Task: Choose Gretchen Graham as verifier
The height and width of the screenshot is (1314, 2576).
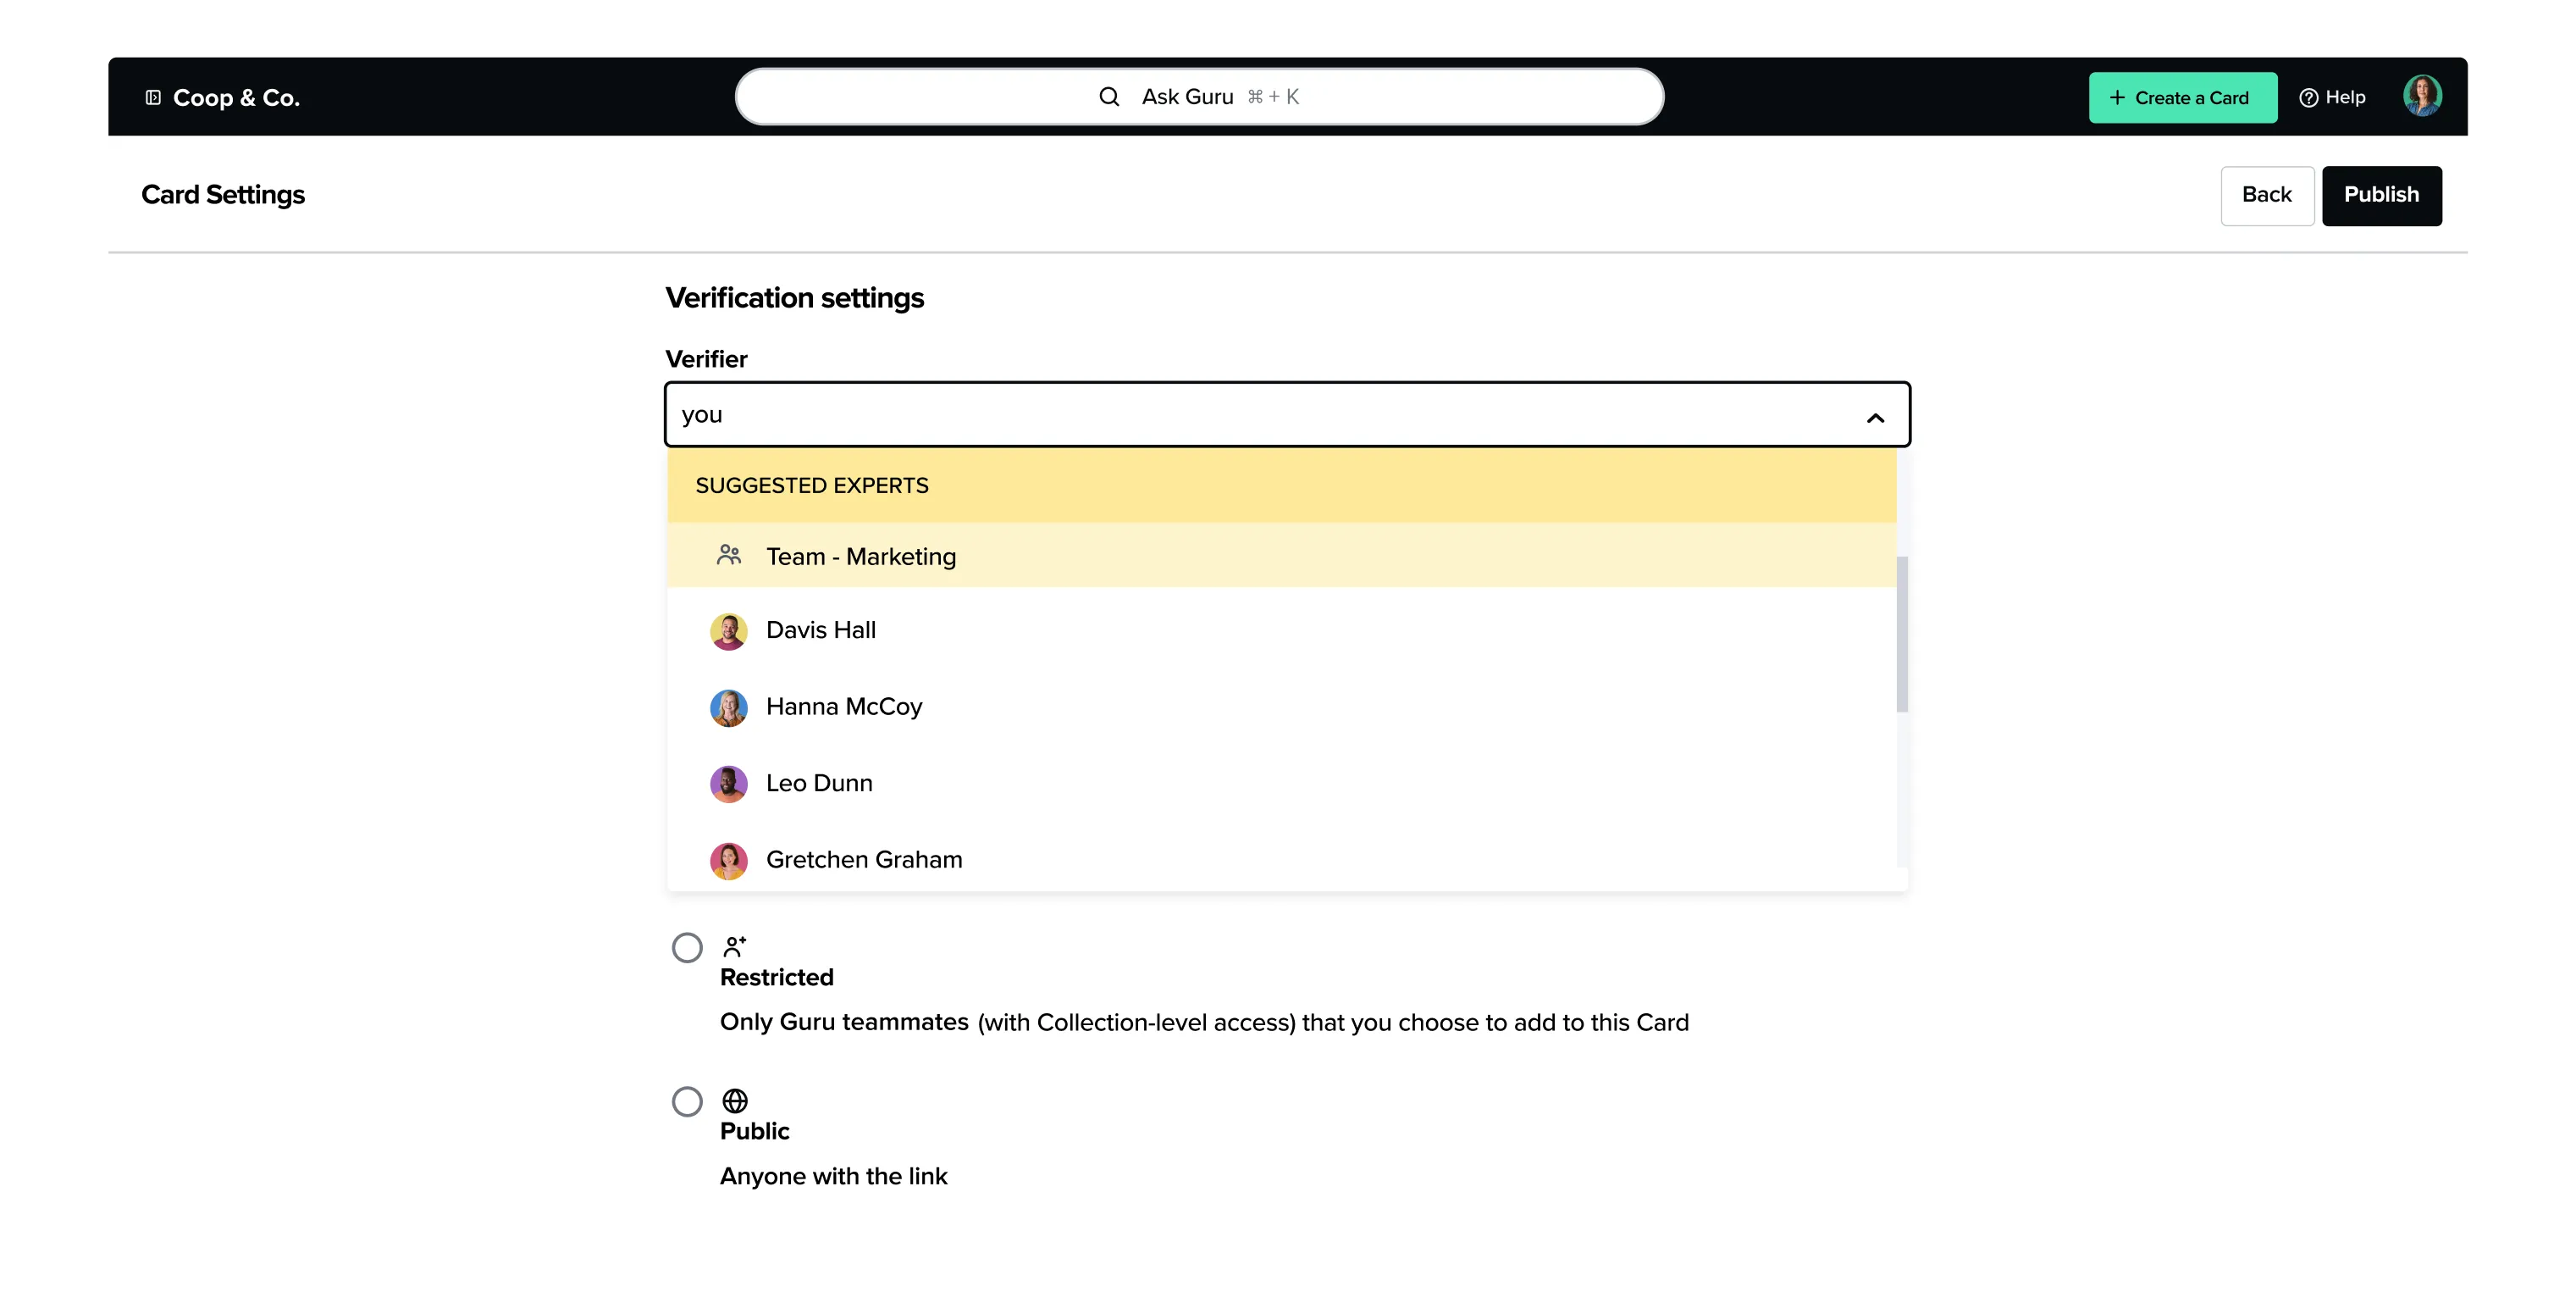Action: 863,860
